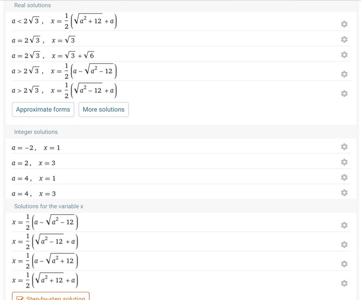This screenshot has width=361, height=300.
Task: Click the Approximate forms button
Action: pyautogui.click(x=43, y=110)
